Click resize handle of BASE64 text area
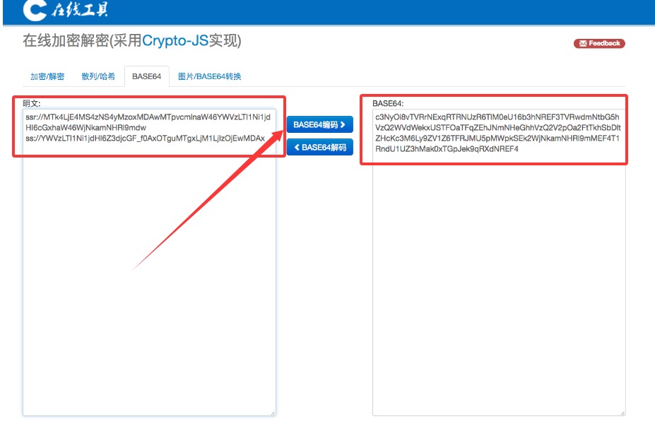The height and width of the screenshot is (431, 655). tap(622, 413)
